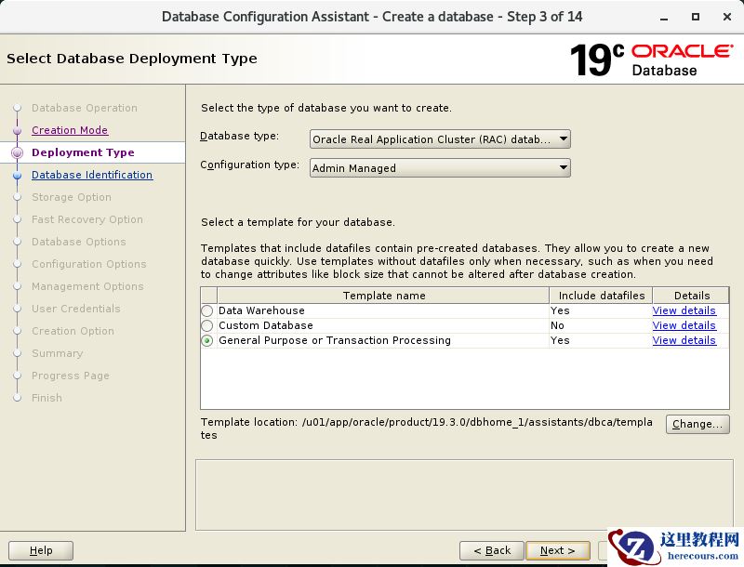The image size is (744, 567).
Task: Go to Database Identification step
Action: click(92, 175)
